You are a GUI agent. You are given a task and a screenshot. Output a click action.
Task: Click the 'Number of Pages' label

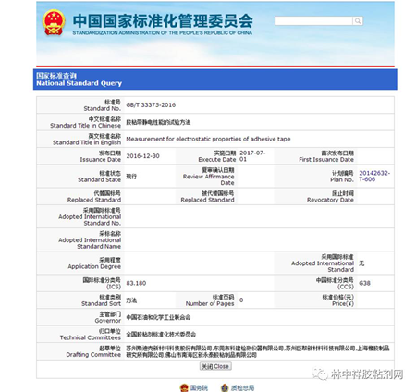[210, 303]
